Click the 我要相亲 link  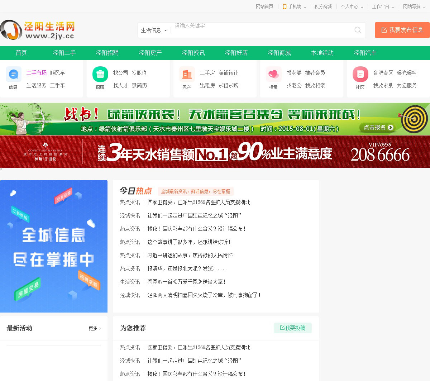coord(315,85)
